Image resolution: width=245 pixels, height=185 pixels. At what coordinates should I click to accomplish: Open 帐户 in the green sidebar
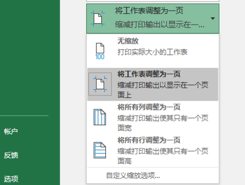pyautogui.click(x=11, y=131)
